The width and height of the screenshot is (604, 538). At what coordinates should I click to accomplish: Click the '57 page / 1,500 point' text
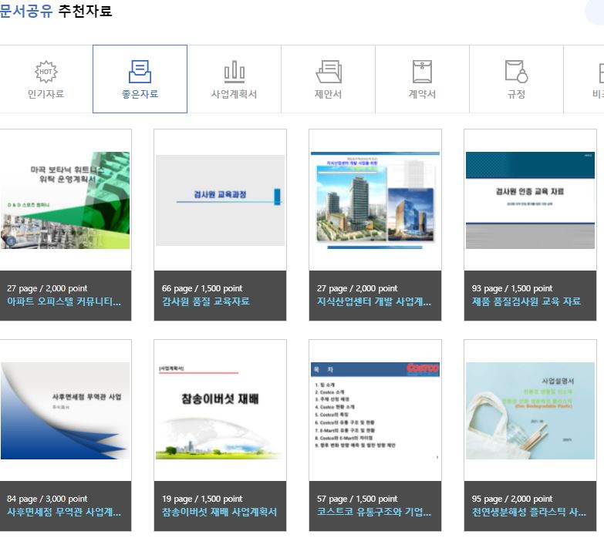point(357,499)
